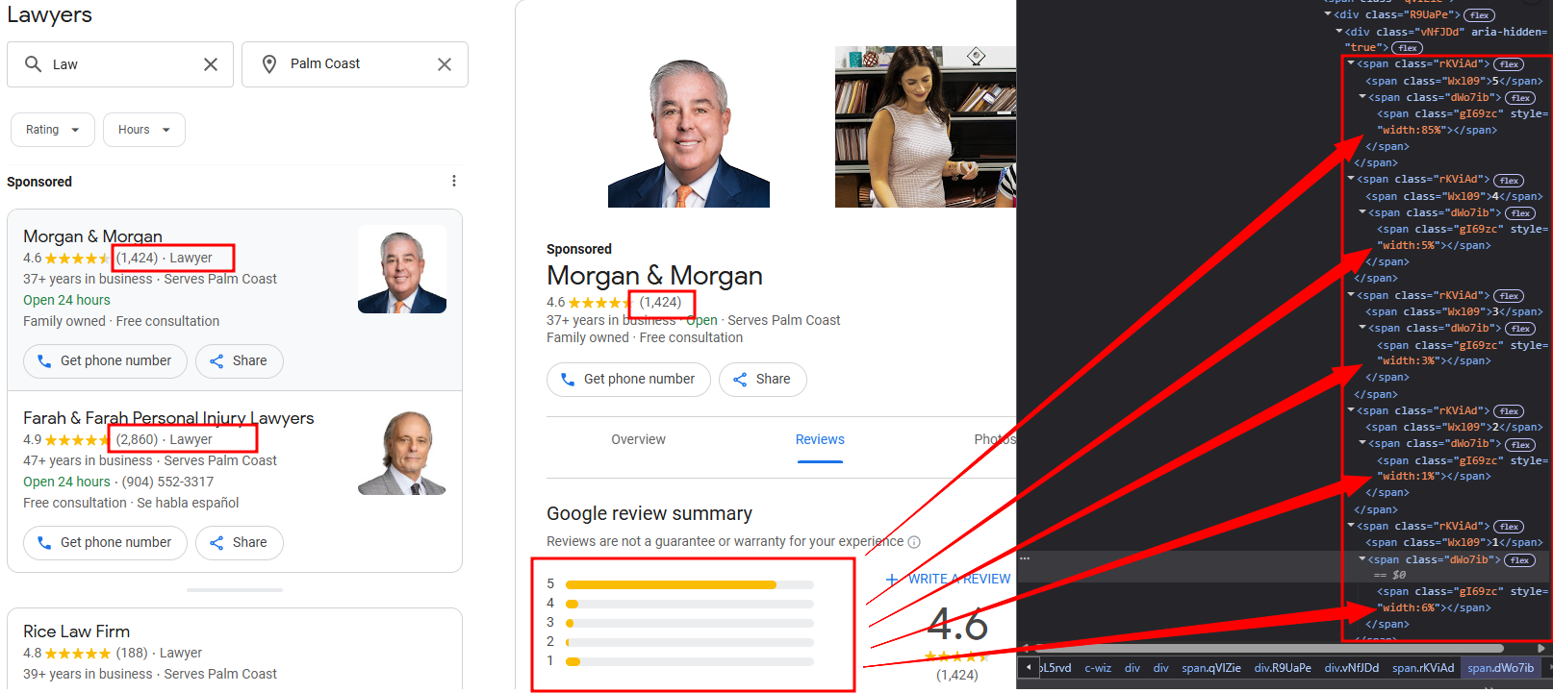Collapse the div.R9UaPe node in DevTools
The width and height of the screenshot is (1553, 693).
(1328, 14)
